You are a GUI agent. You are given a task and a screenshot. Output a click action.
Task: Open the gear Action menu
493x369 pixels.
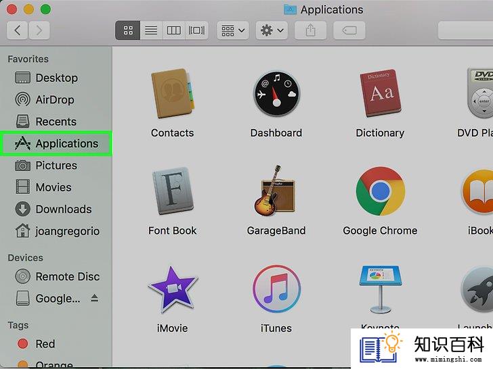click(272, 30)
